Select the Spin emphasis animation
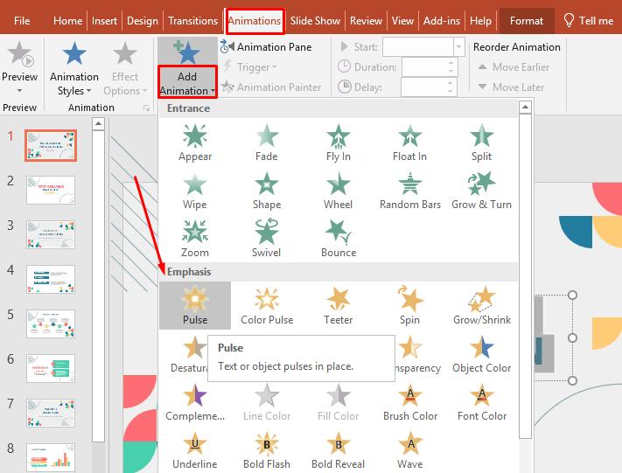Image resolution: width=622 pixels, height=473 pixels. (409, 306)
